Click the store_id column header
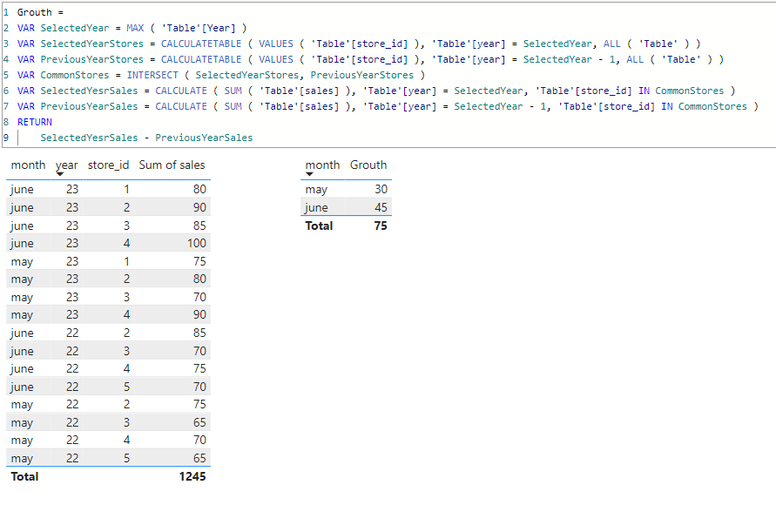Viewport: 776px width, 505px height. 108,165
